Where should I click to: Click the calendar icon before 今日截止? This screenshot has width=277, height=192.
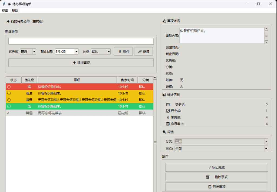click(168, 124)
